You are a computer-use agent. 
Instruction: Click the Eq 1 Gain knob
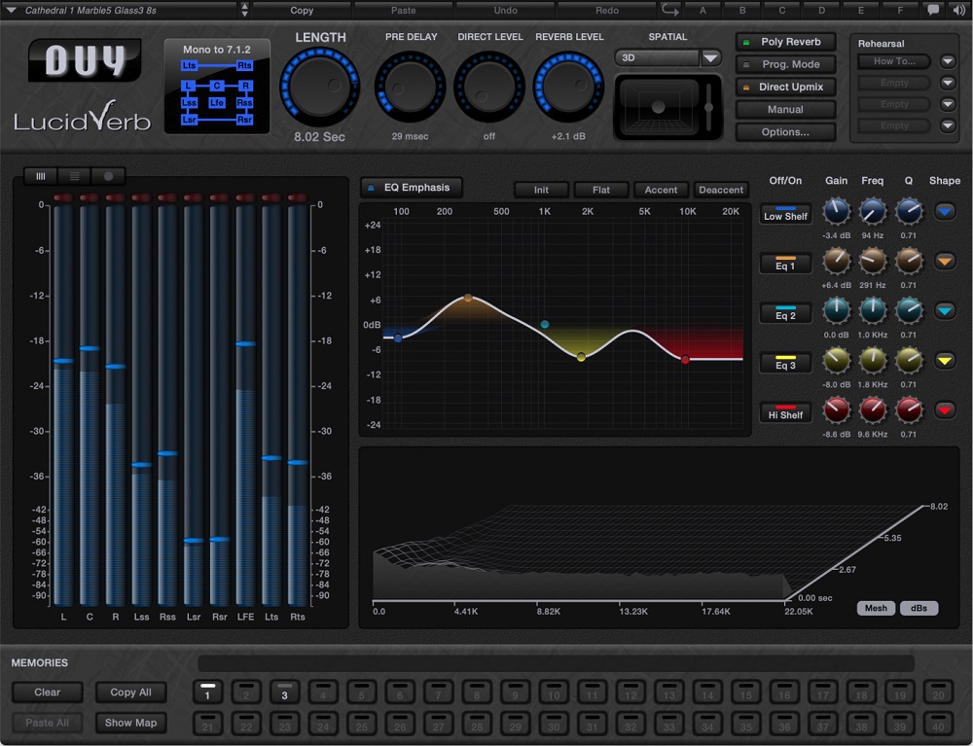(836, 262)
